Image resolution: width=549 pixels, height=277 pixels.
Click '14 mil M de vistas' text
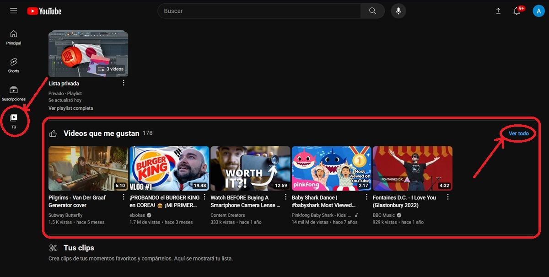click(310, 222)
